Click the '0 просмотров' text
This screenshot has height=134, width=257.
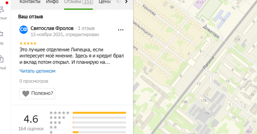(34, 81)
